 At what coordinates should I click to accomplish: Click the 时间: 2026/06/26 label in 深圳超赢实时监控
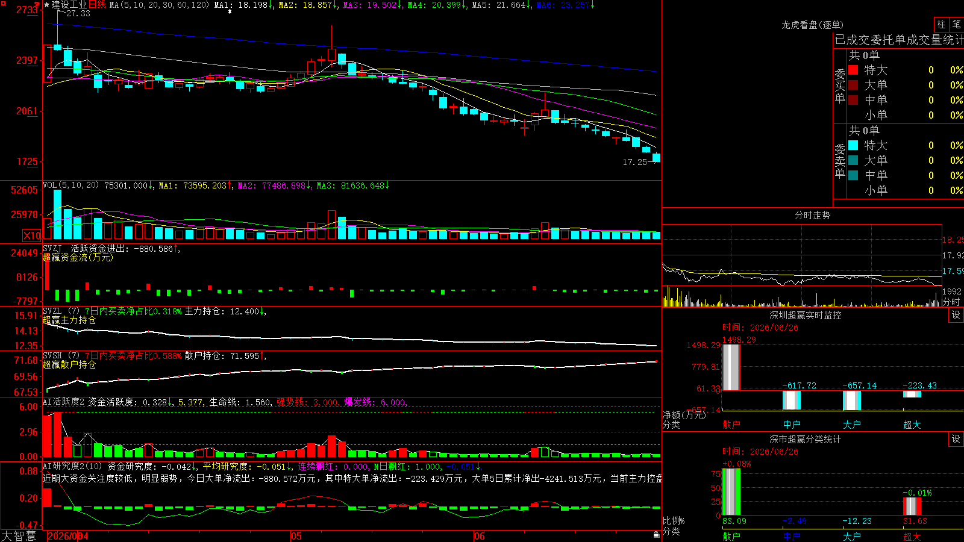(x=760, y=327)
